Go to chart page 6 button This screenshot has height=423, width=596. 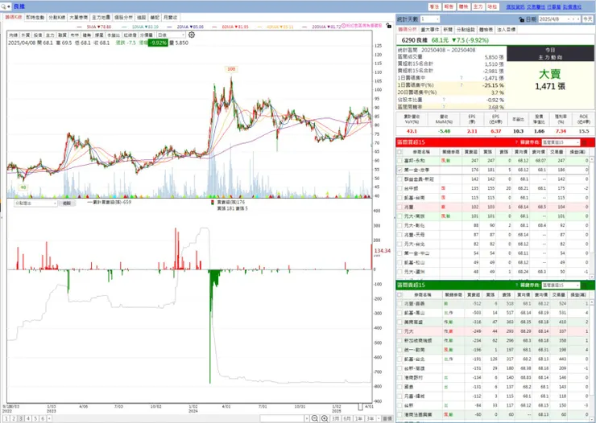pyautogui.click(x=43, y=418)
